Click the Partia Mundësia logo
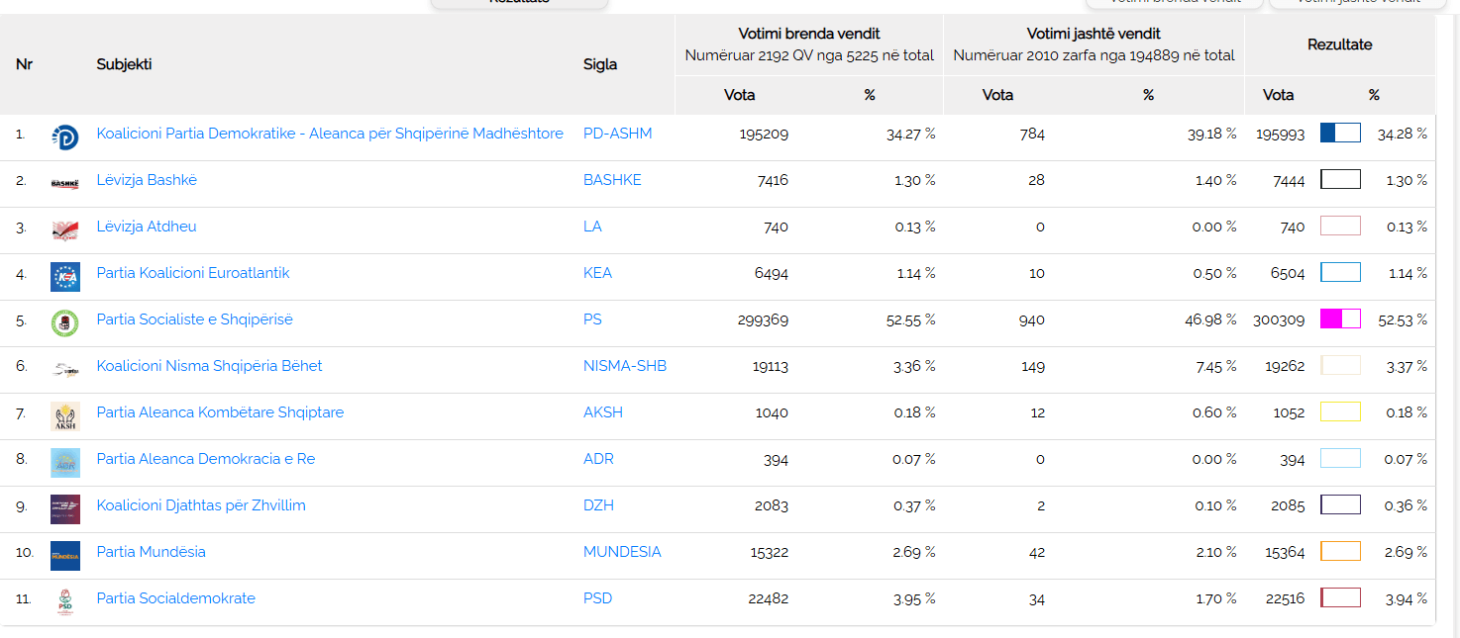Image resolution: width=1460 pixels, height=638 pixels. pyautogui.click(x=64, y=556)
